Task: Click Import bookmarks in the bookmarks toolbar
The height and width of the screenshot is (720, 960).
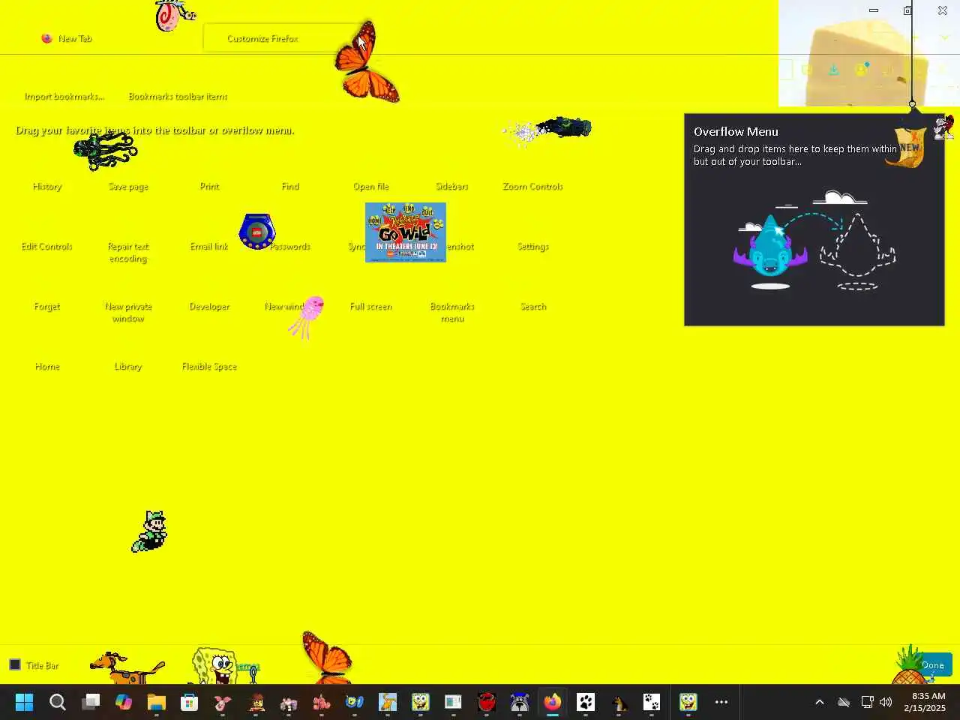Action: coord(64,97)
